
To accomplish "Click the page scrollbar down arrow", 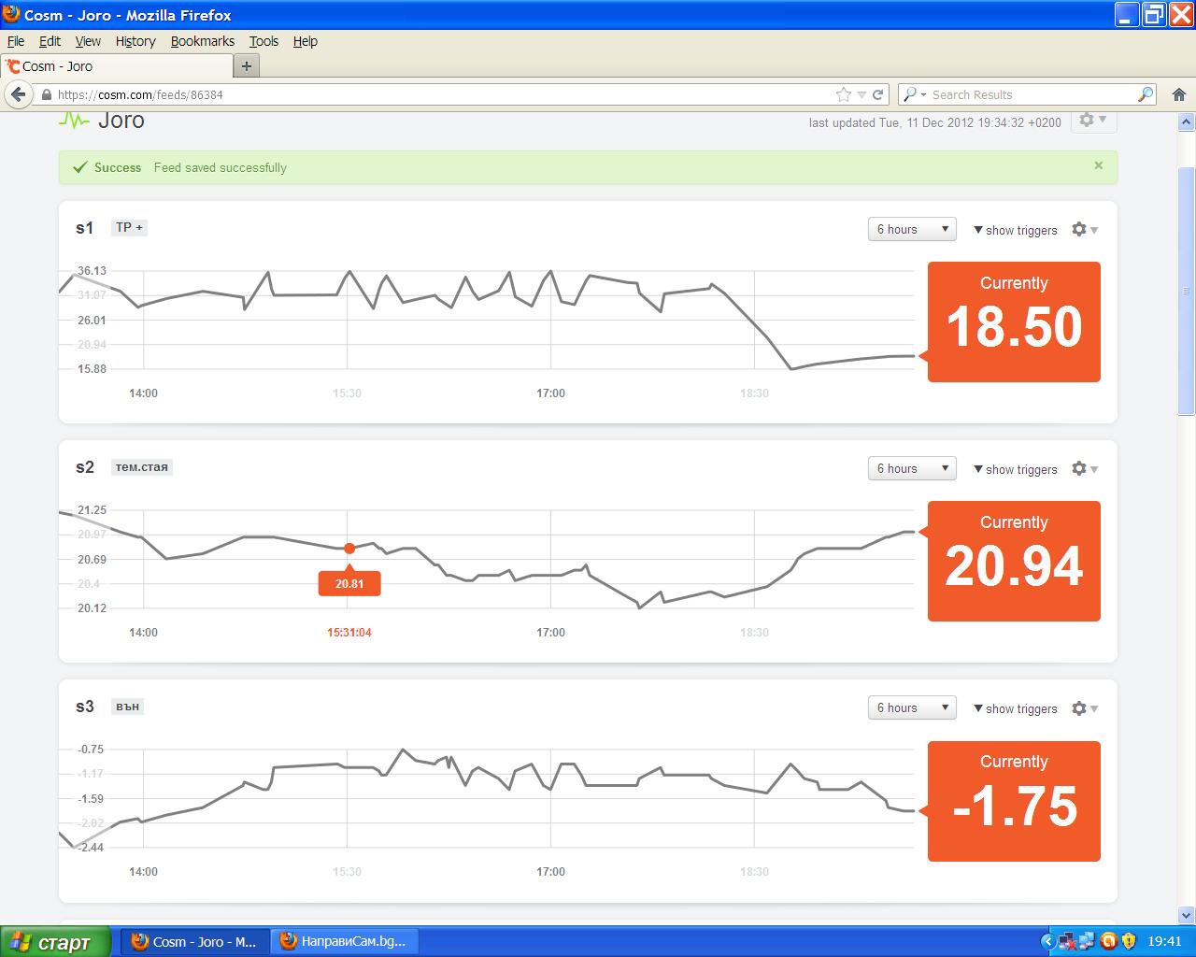I will tap(1187, 915).
